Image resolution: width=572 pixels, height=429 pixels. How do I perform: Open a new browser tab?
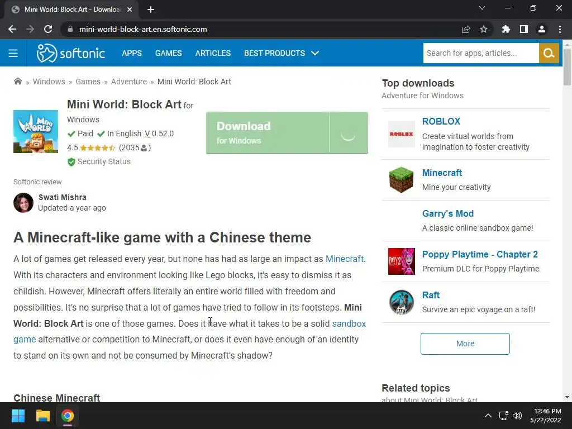(151, 9)
